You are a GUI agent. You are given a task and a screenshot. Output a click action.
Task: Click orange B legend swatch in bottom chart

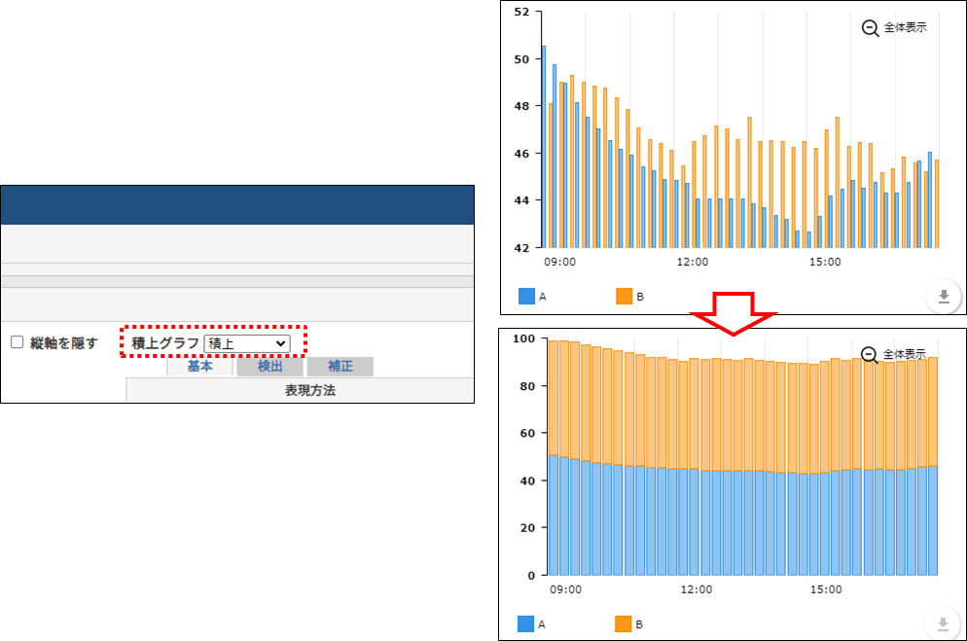click(x=624, y=624)
